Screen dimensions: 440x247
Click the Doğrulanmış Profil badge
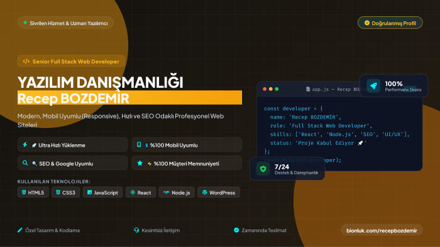tap(390, 23)
